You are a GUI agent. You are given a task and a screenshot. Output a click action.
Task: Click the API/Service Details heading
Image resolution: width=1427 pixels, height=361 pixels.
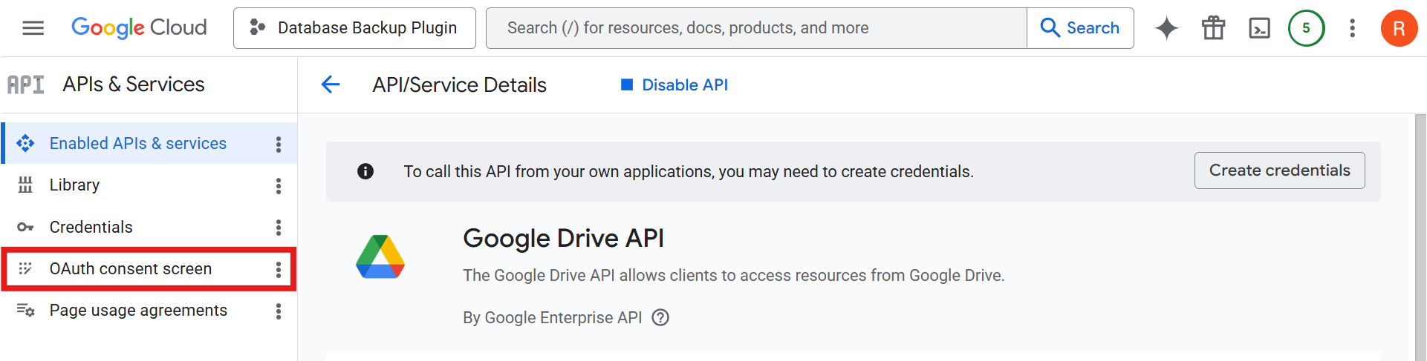click(460, 85)
